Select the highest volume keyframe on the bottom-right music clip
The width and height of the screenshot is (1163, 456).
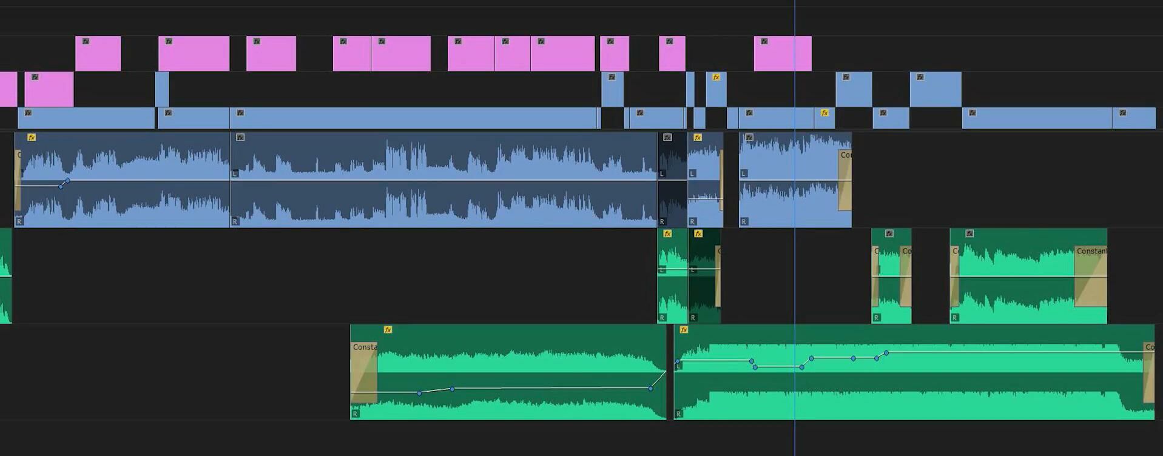point(886,352)
